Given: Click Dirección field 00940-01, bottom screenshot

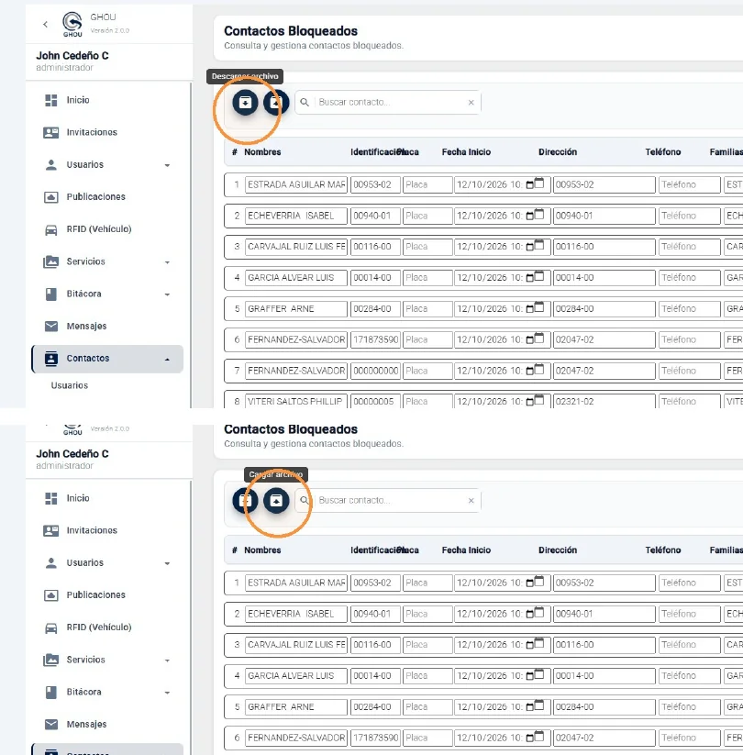Looking at the screenshot, I should tap(604, 614).
